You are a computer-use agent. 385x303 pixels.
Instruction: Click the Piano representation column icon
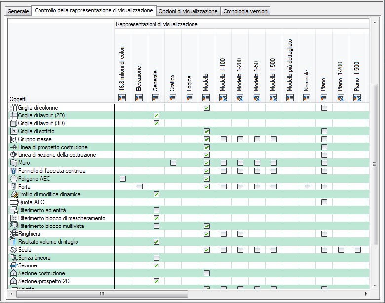pyautogui.click(x=324, y=98)
